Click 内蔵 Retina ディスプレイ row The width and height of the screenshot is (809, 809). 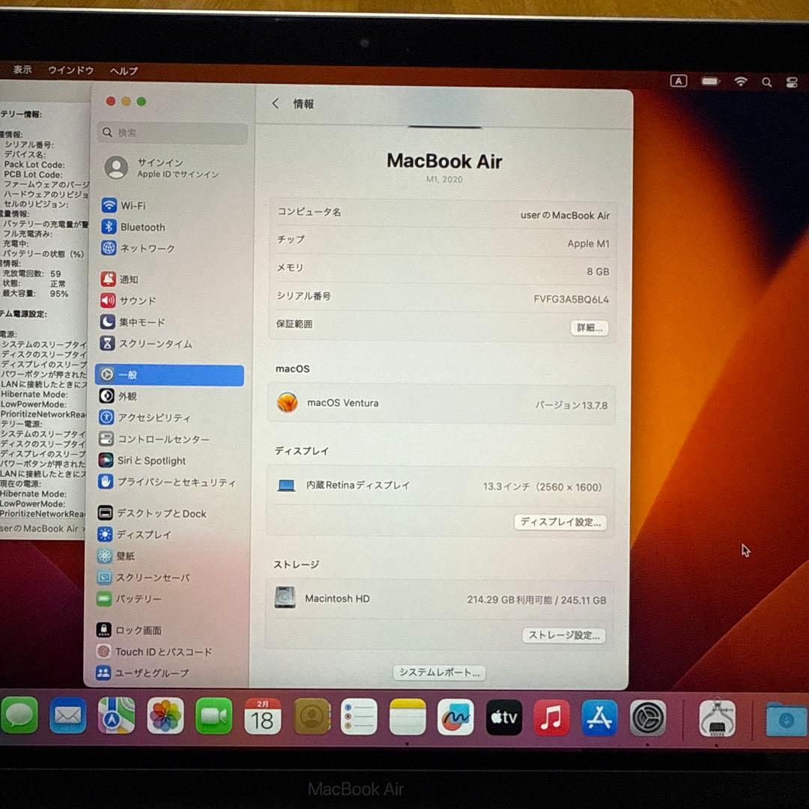pyautogui.click(x=441, y=486)
